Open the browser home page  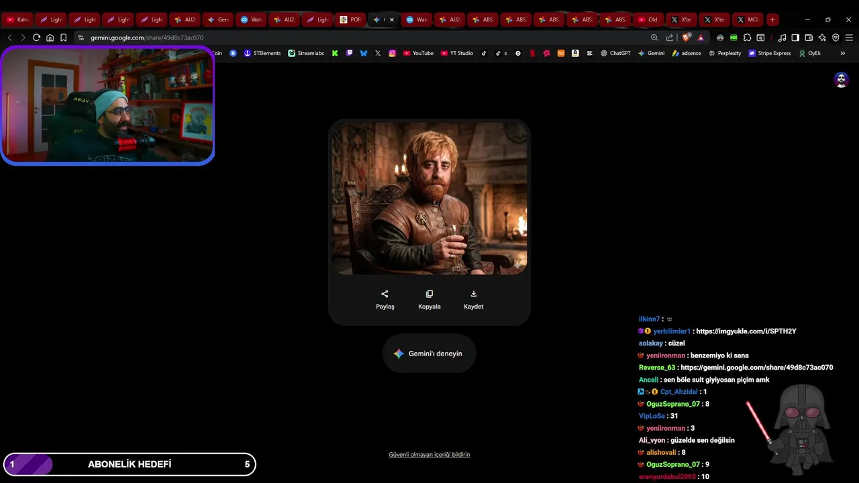50,38
